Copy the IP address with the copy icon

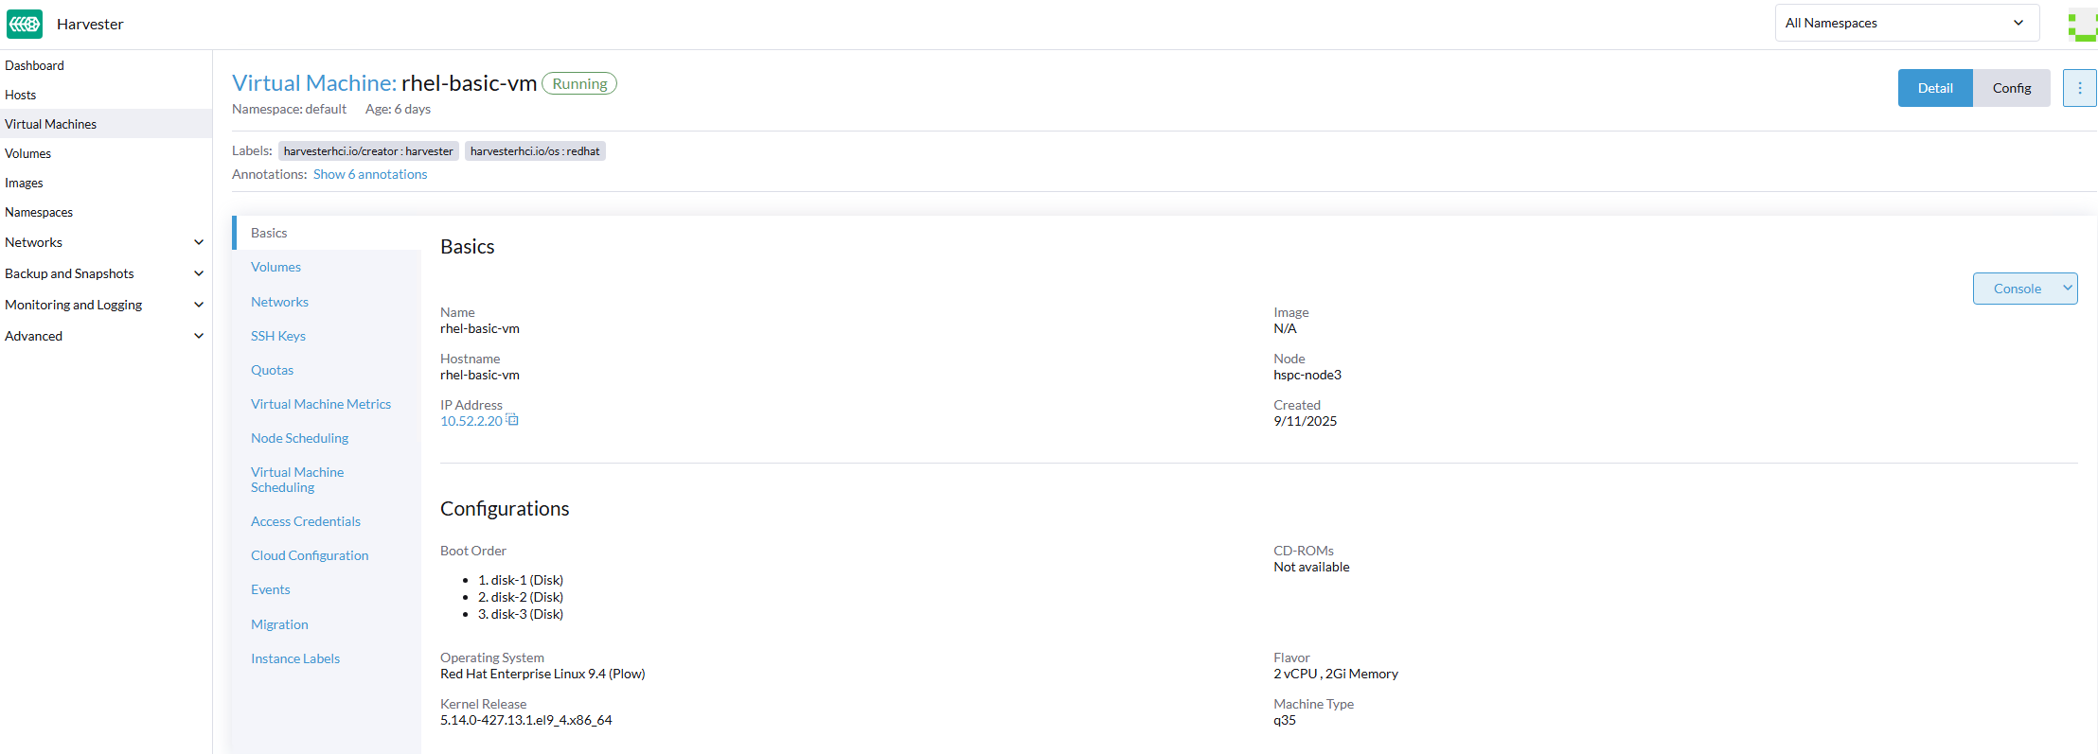click(x=512, y=420)
